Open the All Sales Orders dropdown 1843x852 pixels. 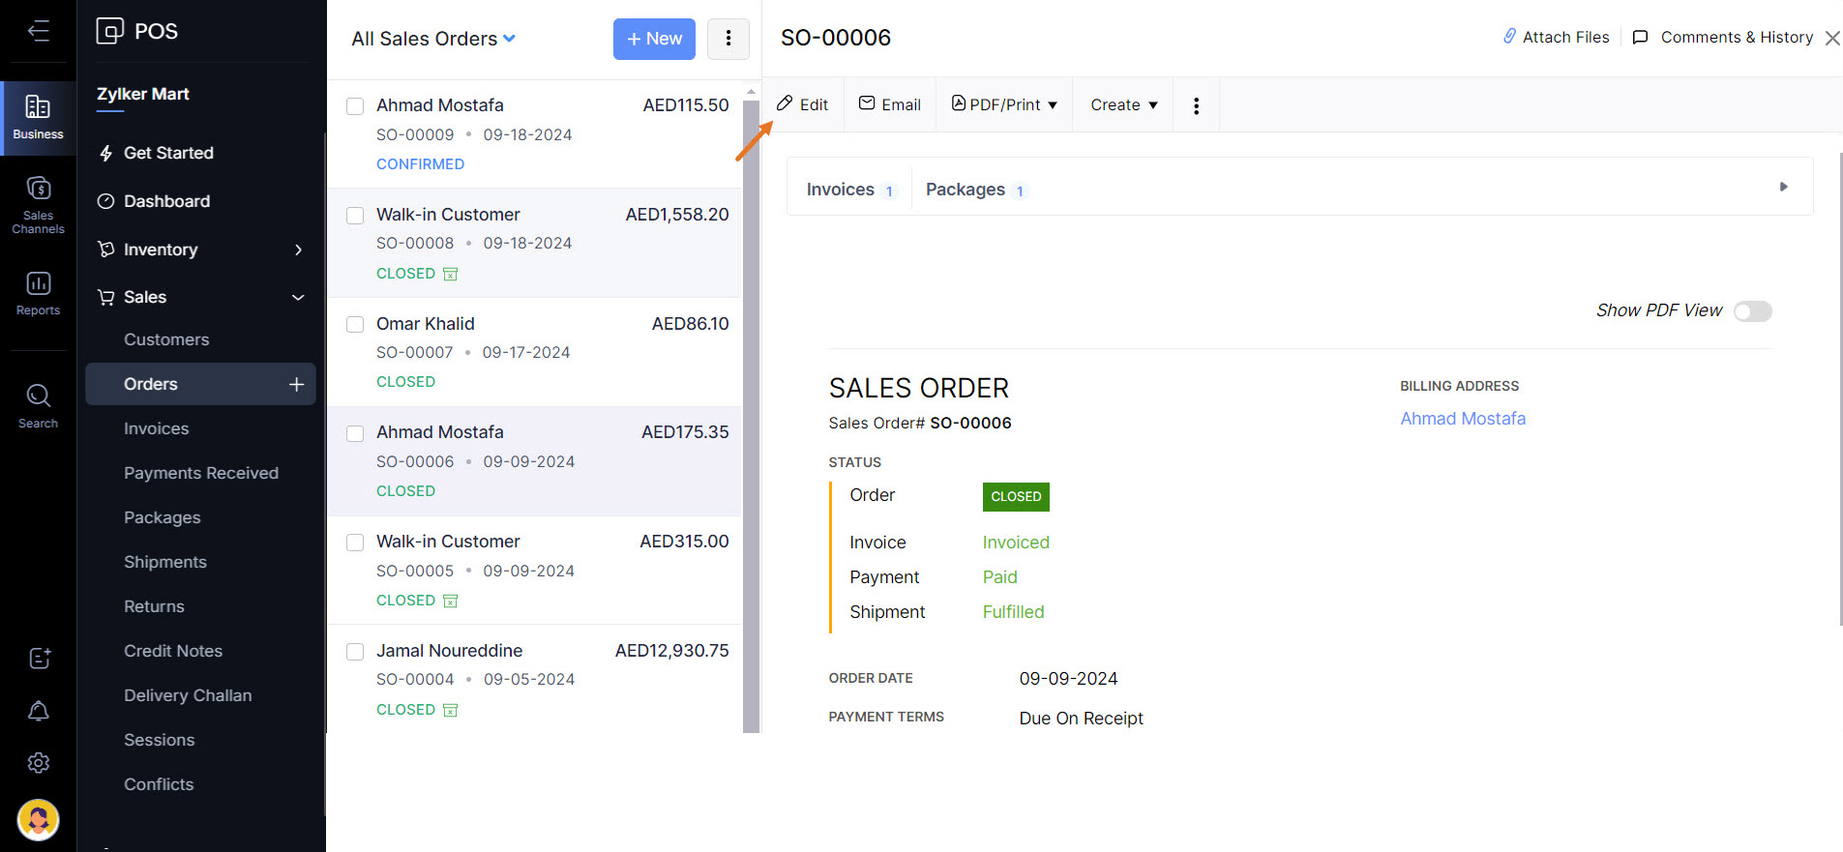click(433, 39)
